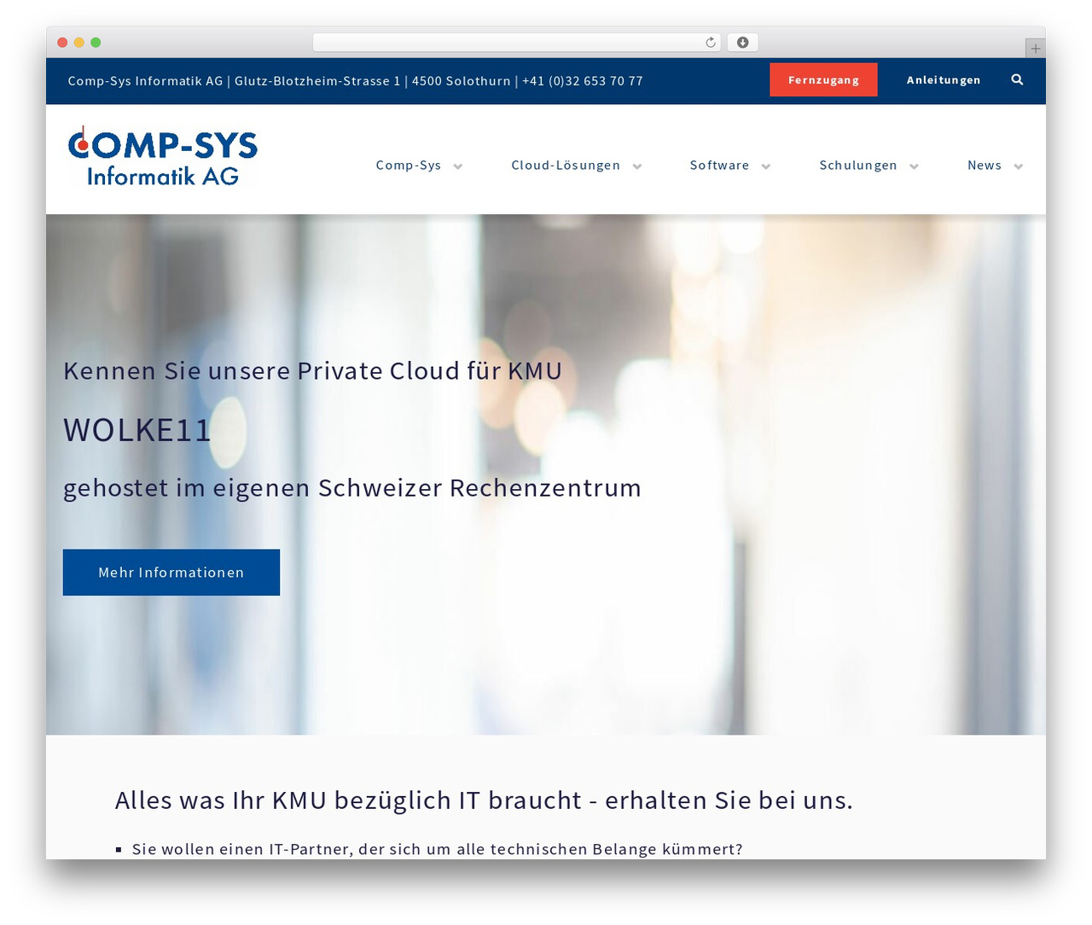Screen dimensions: 1092x925
Task: Click the company address text in top bar
Action: click(x=355, y=81)
